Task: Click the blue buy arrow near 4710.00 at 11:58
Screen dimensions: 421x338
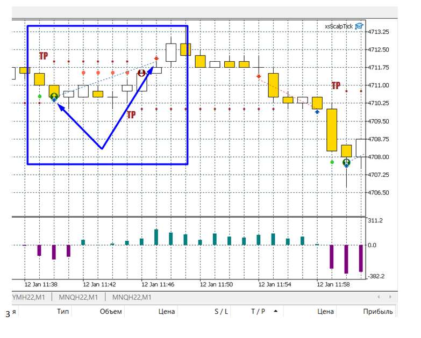Action: [x=317, y=111]
